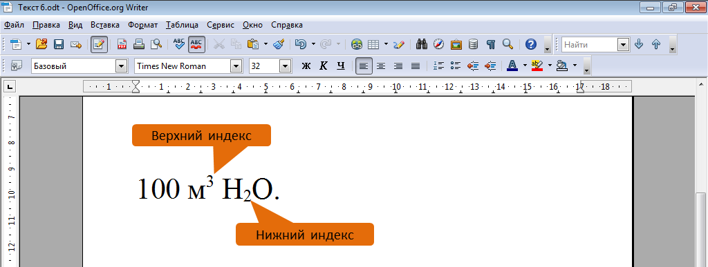
Task: Open a file with the folder icon
Action: pos(41,44)
